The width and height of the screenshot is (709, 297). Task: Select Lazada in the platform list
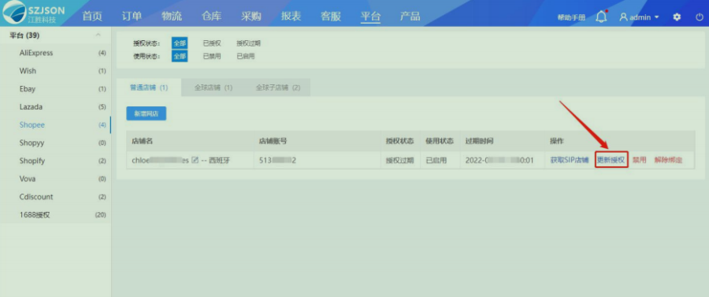(32, 107)
